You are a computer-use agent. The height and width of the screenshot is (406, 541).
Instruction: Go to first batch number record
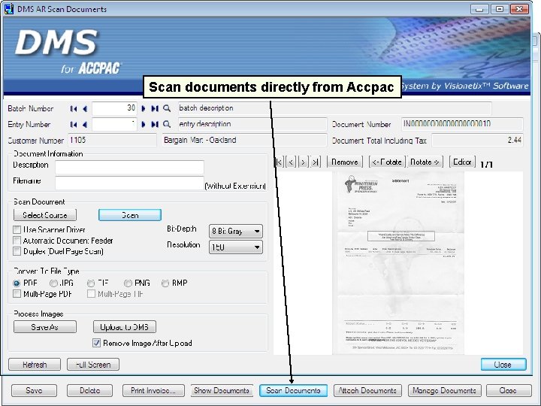tap(74, 109)
